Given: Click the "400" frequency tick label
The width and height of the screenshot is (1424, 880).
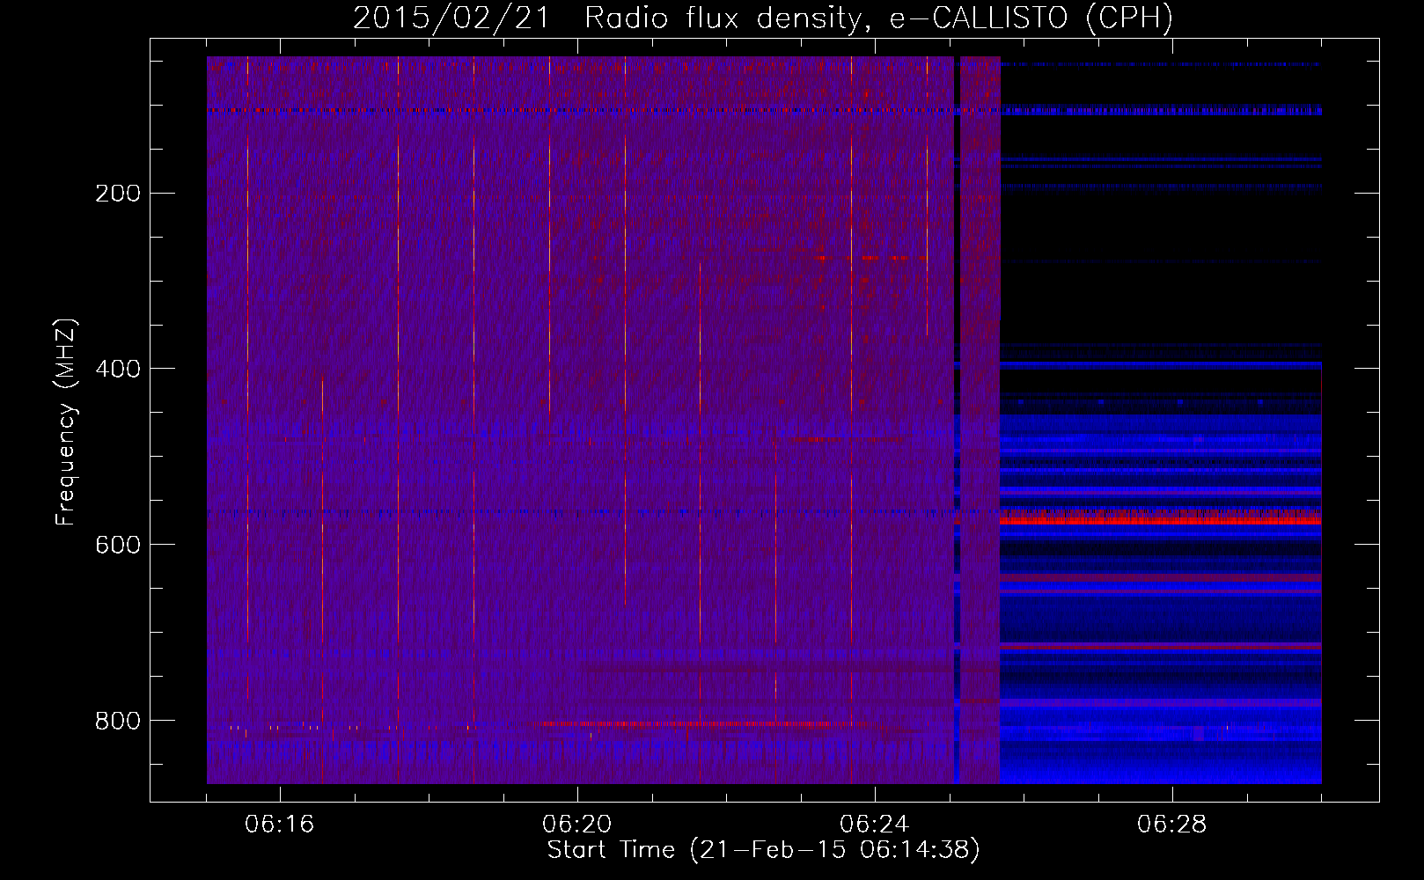Looking at the screenshot, I should (x=118, y=369).
